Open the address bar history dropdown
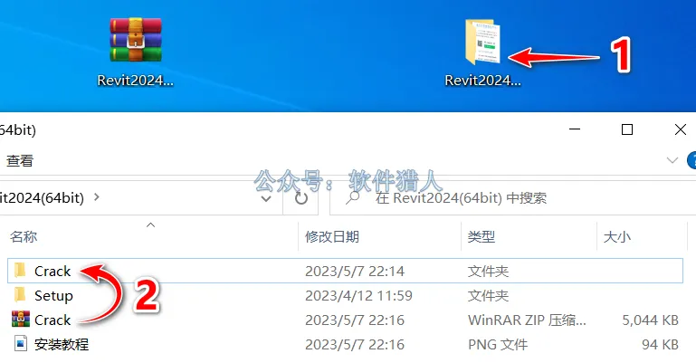The image size is (696, 363). [266, 198]
